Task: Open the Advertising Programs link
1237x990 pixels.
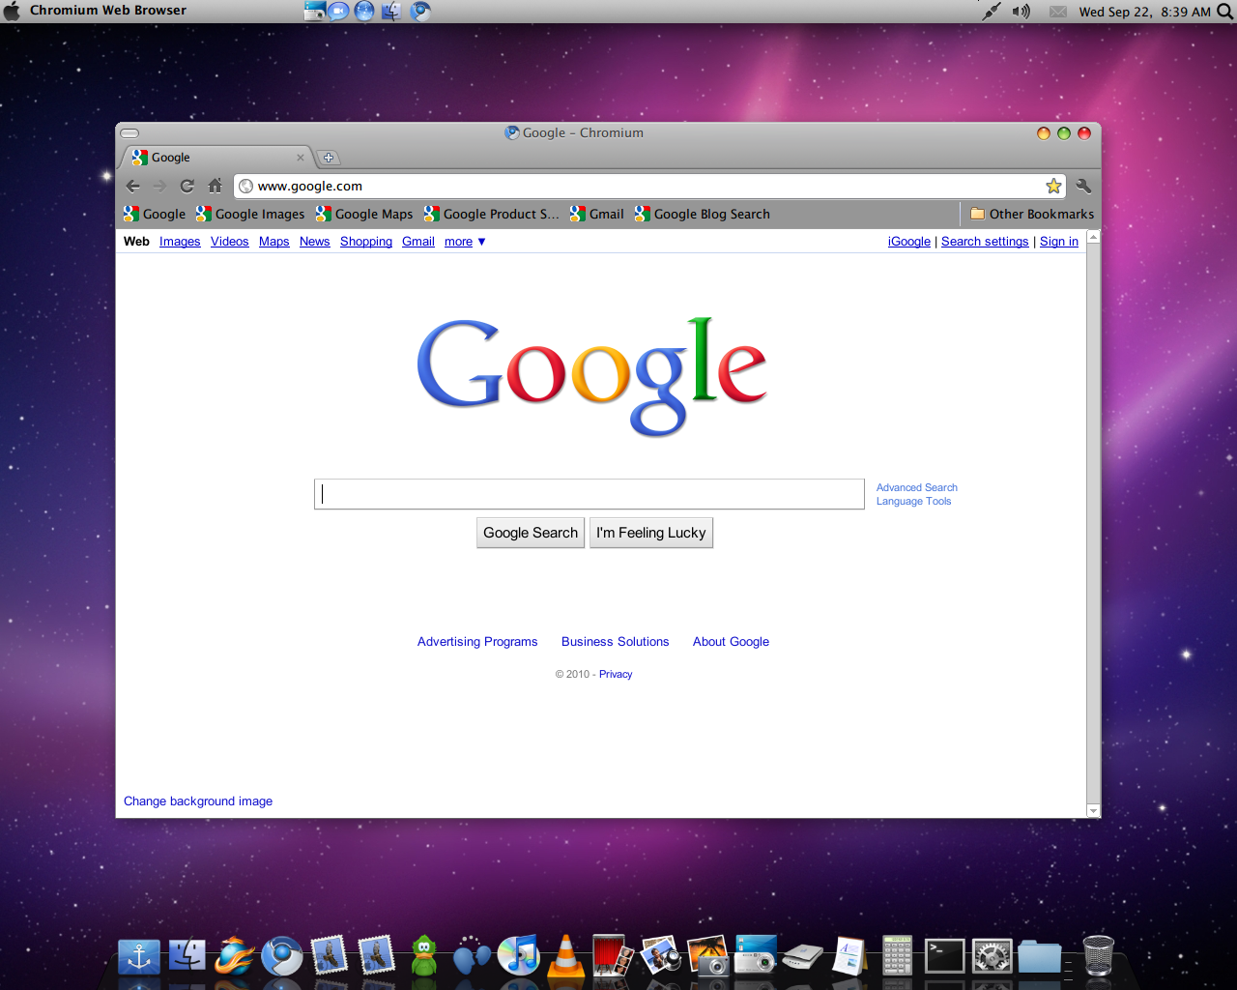Action: pyautogui.click(x=477, y=642)
